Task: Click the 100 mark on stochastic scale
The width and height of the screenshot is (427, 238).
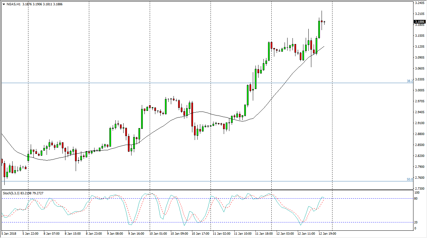Action: (416, 192)
